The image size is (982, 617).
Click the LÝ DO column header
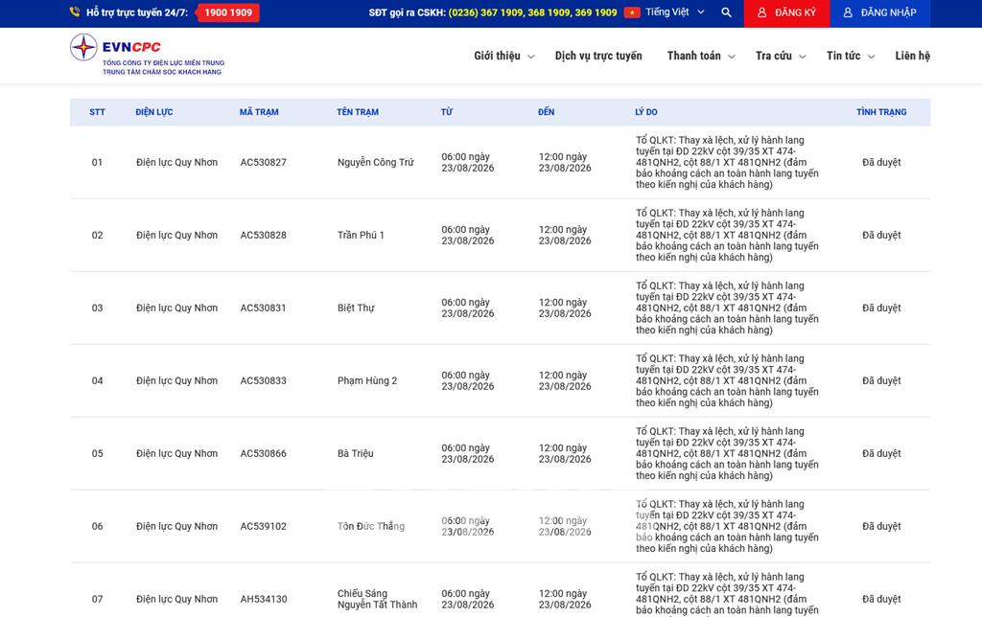coord(646,112)
